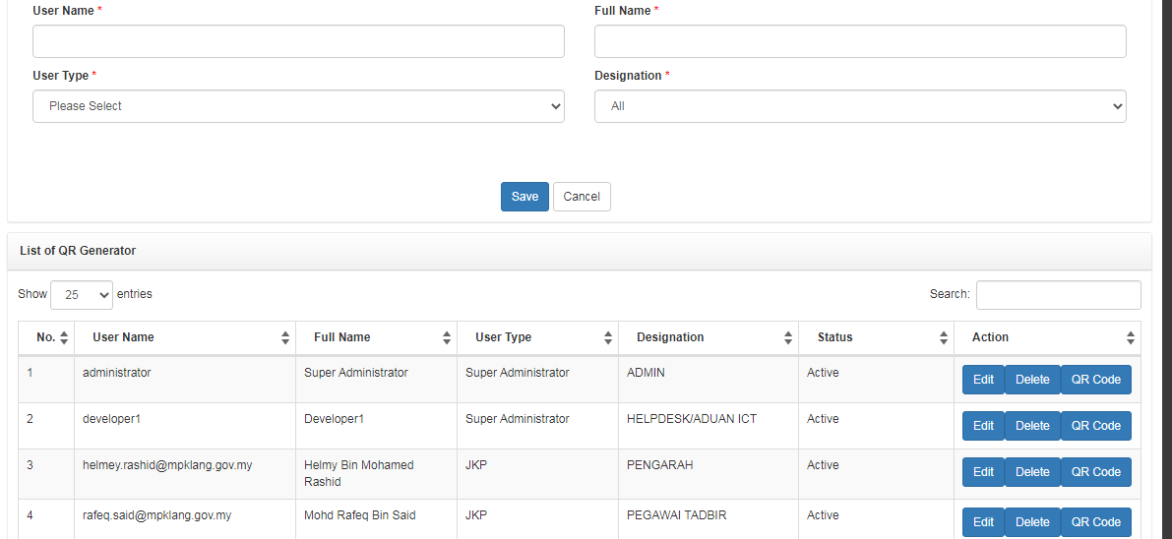Edit the rafeq.said user row
The height and width of the screenshot is (539, 1172).
click(983, 522)
